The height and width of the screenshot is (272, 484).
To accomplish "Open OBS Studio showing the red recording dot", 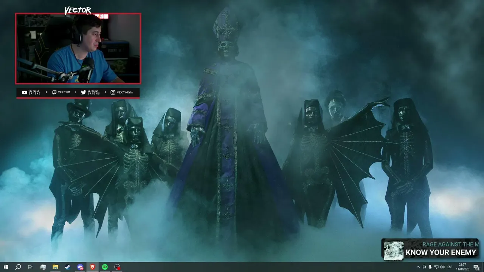I will click(117, 267).
